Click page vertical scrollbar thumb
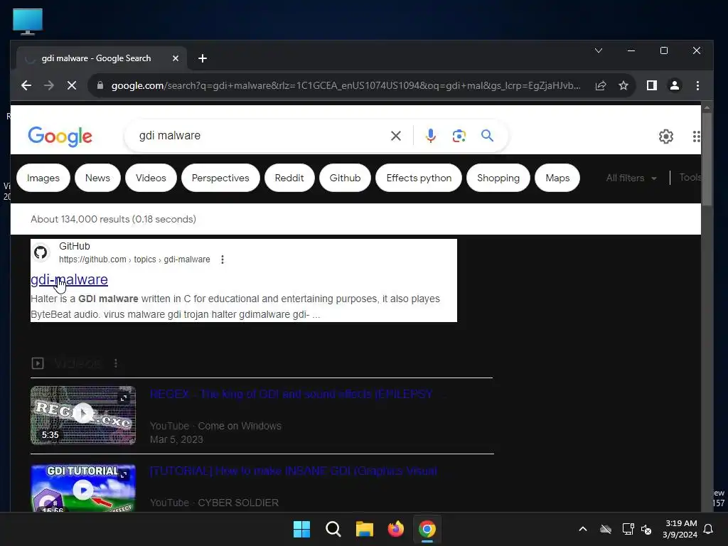The image size is (728, 546). (x=707, y=159)
